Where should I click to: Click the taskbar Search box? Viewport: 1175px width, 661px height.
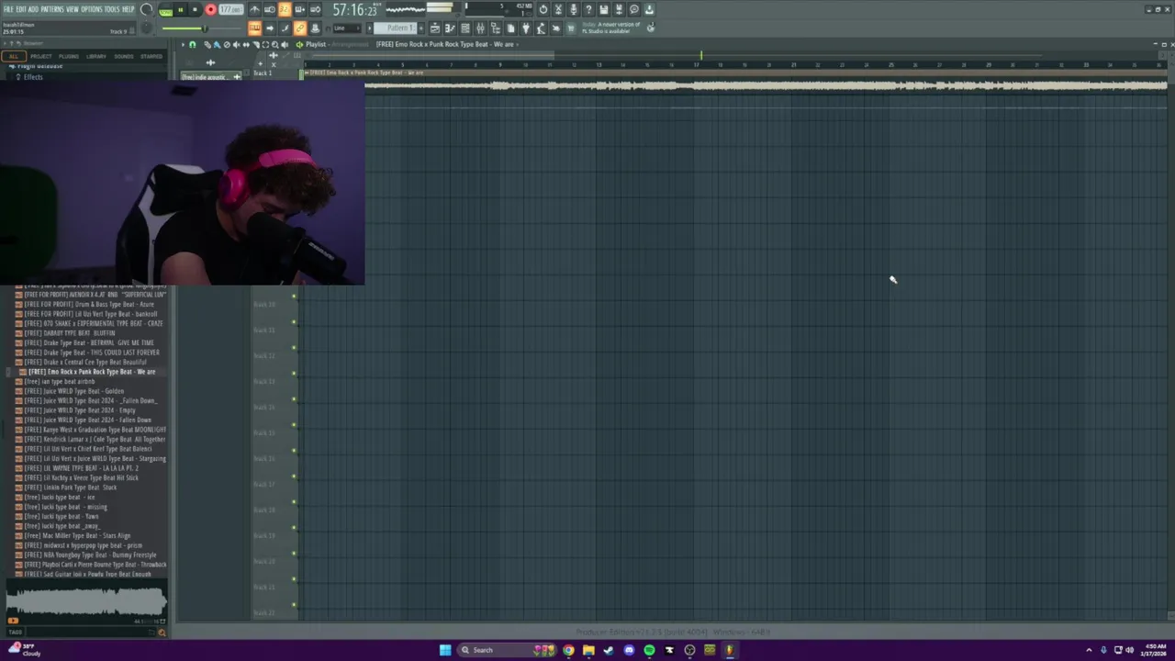click(508, 650)
